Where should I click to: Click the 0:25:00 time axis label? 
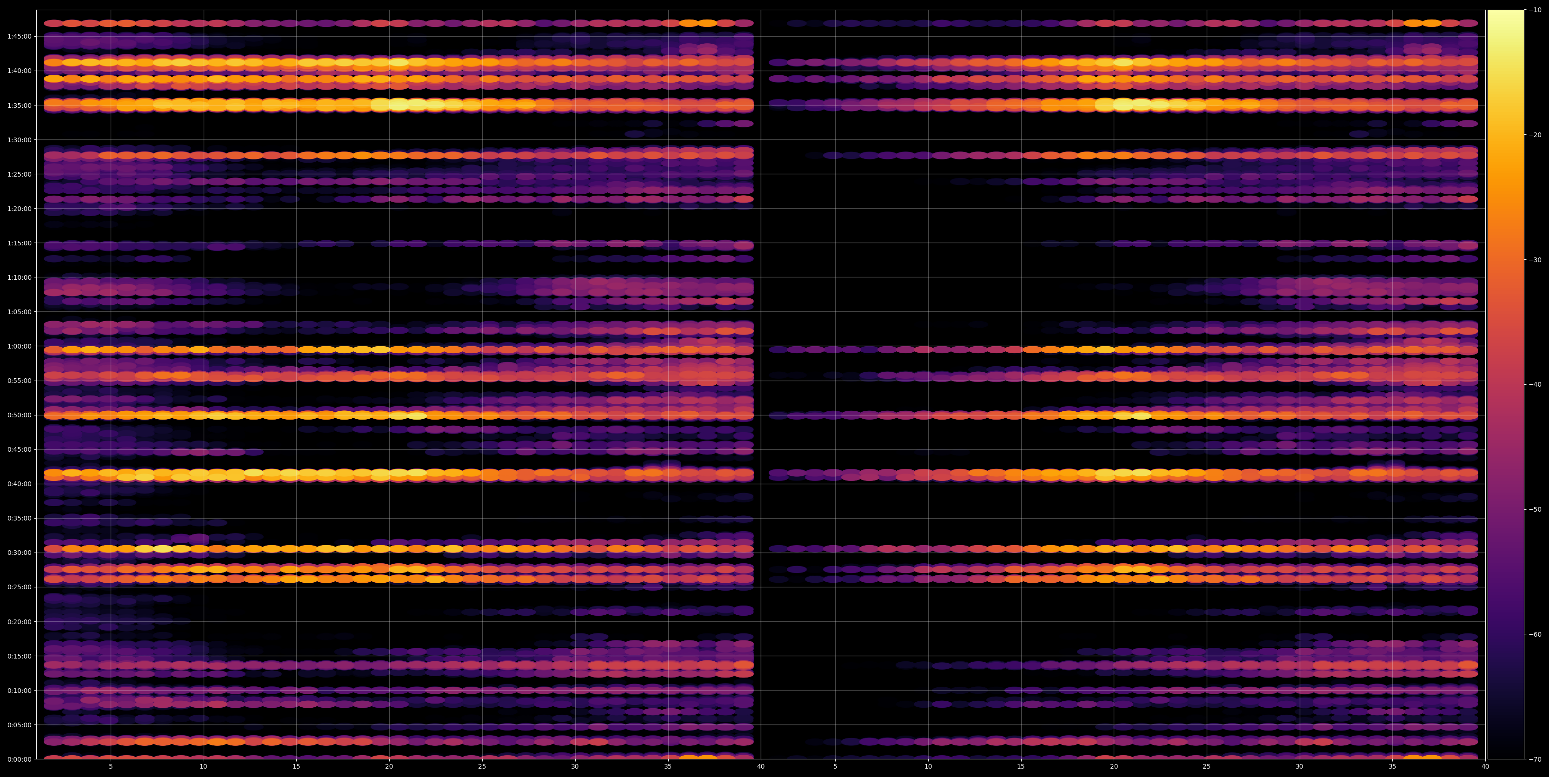click(x=19, y=587)
